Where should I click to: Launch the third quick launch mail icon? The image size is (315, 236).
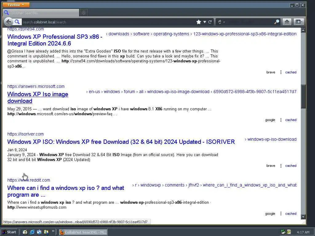(x=39, y=232)
